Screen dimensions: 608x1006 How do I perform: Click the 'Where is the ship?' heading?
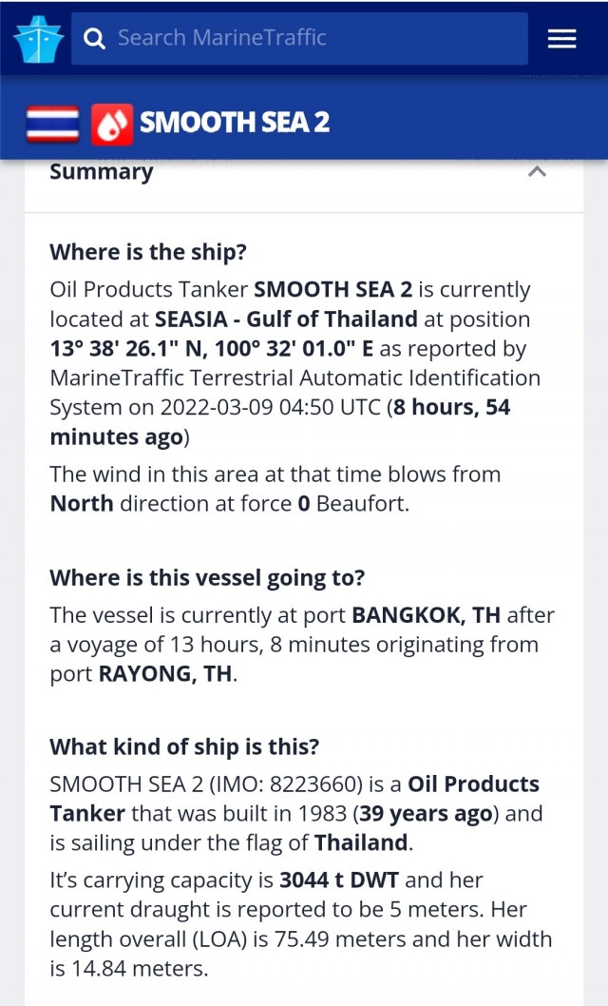click(x=148, y=252)
